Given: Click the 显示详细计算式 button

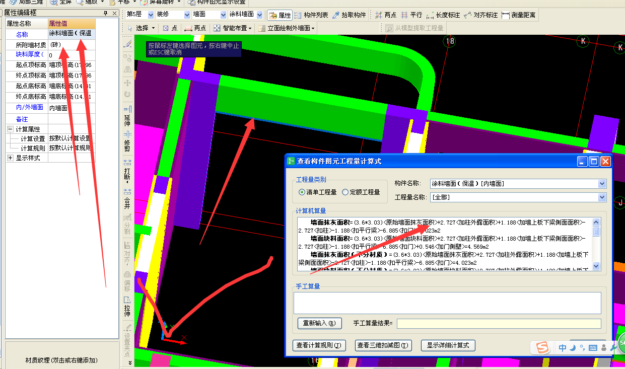Looking at the screenshot, I should tap(448, 345).
